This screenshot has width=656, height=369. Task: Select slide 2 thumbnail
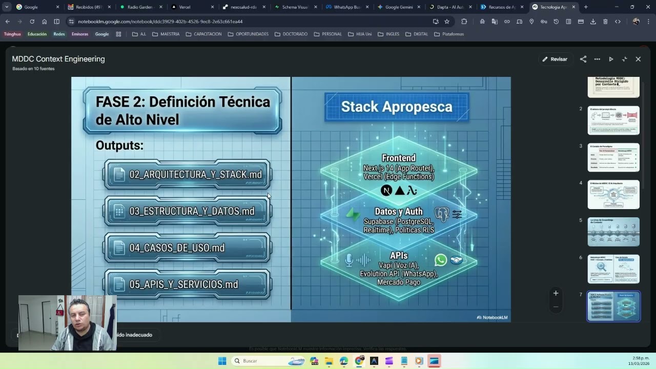coord(613,120)
